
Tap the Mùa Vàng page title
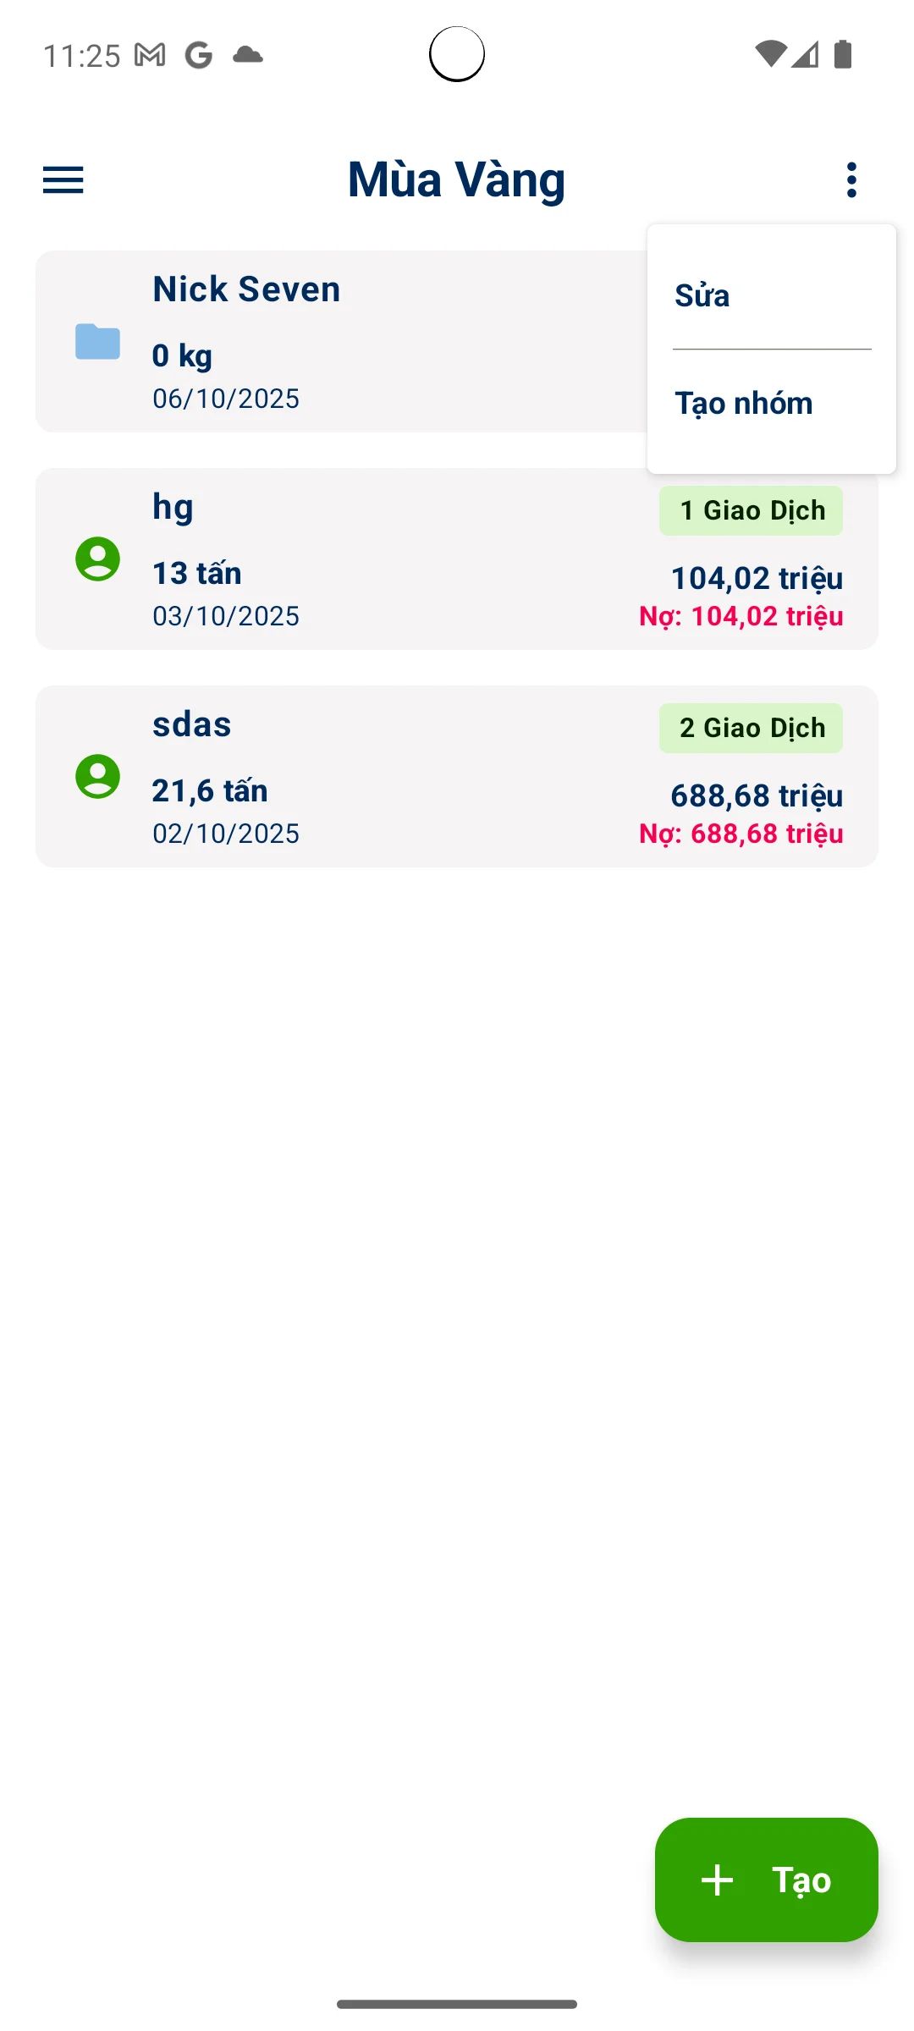[456, 179]
